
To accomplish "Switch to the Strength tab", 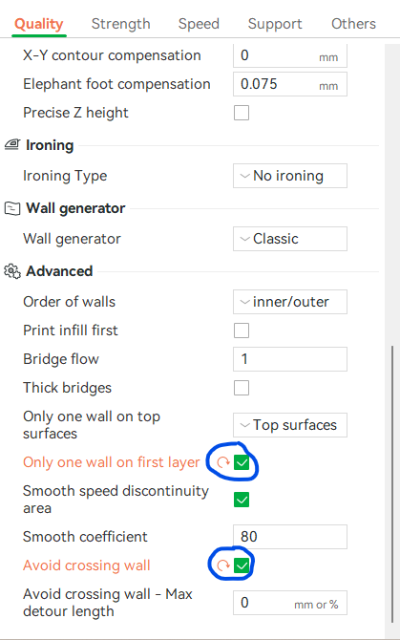I will click(x=120, y=24).
